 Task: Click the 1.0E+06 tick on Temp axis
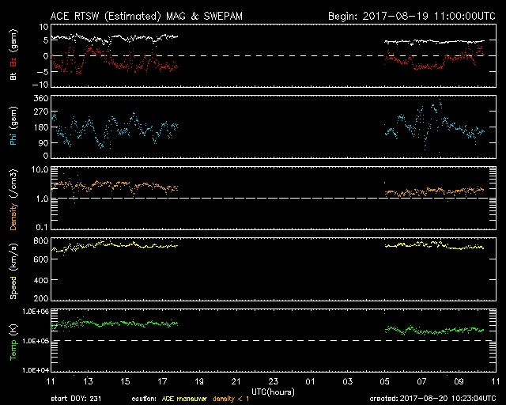(32, 312)
